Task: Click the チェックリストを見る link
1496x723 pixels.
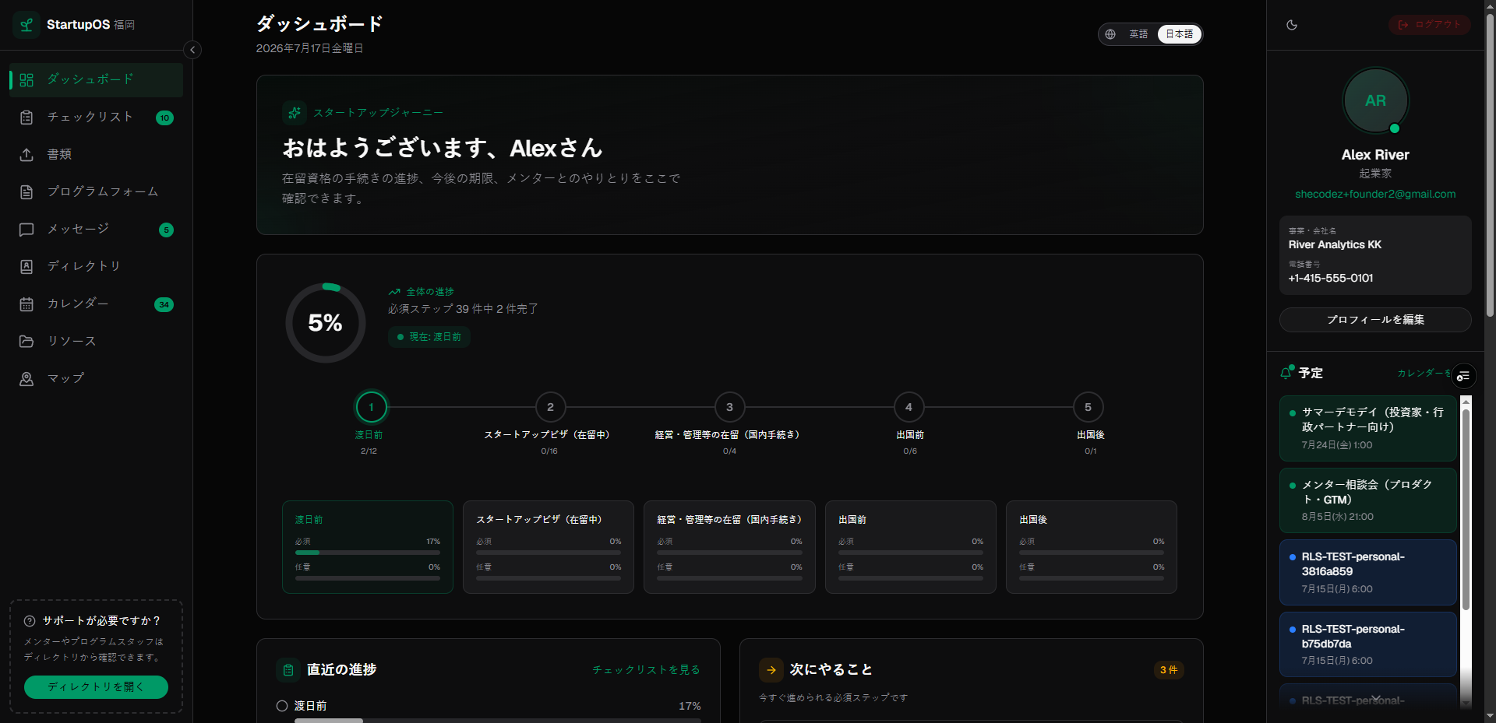Action: (646, 670)
